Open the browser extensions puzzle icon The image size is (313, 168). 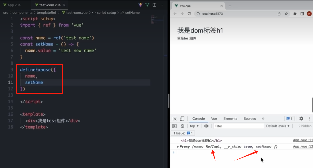295,14
